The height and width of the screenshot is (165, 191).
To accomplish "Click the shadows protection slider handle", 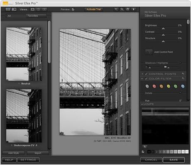I will click(x=149, y=68).
